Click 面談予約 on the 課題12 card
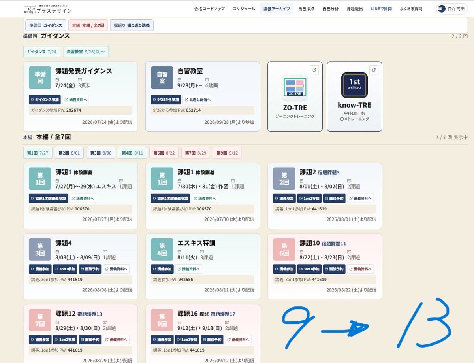This screenshot has width=474, height=363. (x=90, y=340)
